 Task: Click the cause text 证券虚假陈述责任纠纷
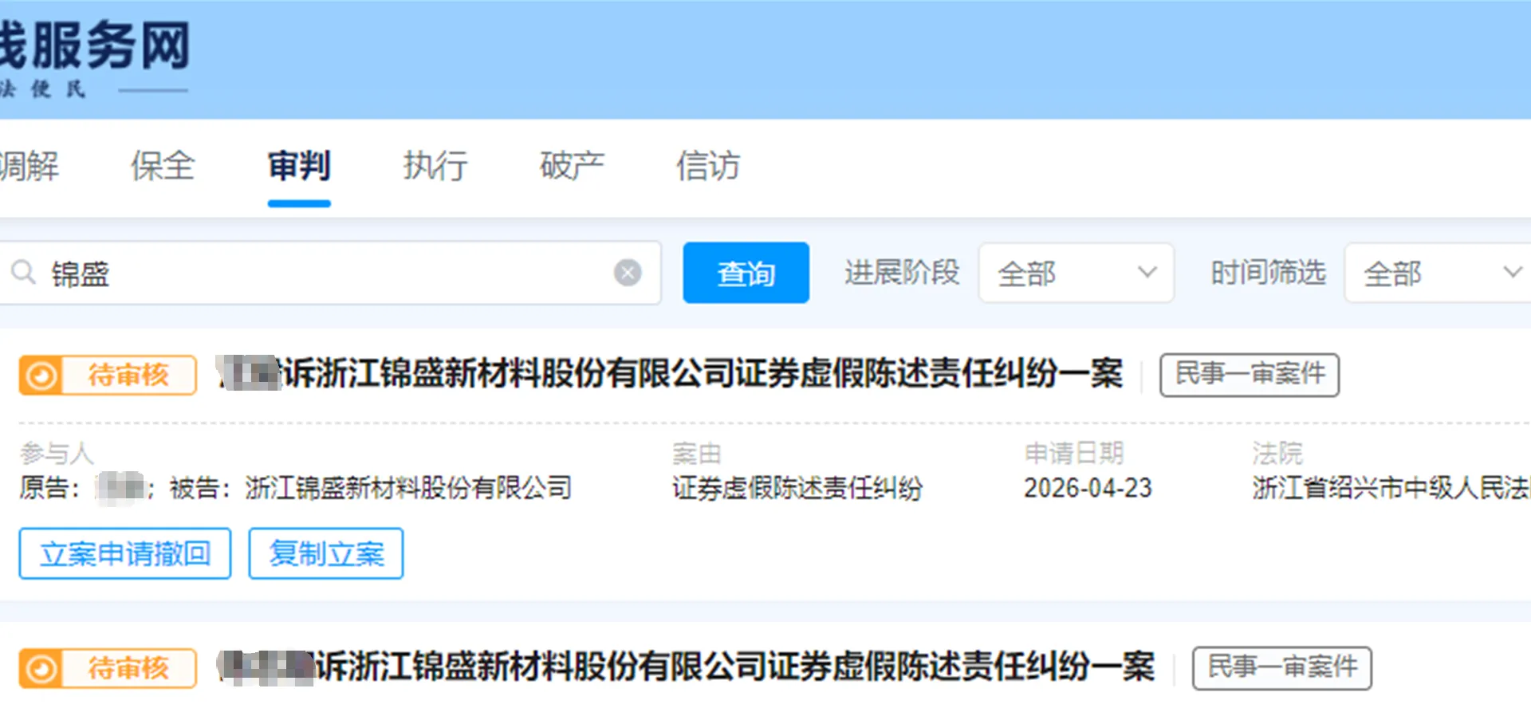(x=797, y=488)
